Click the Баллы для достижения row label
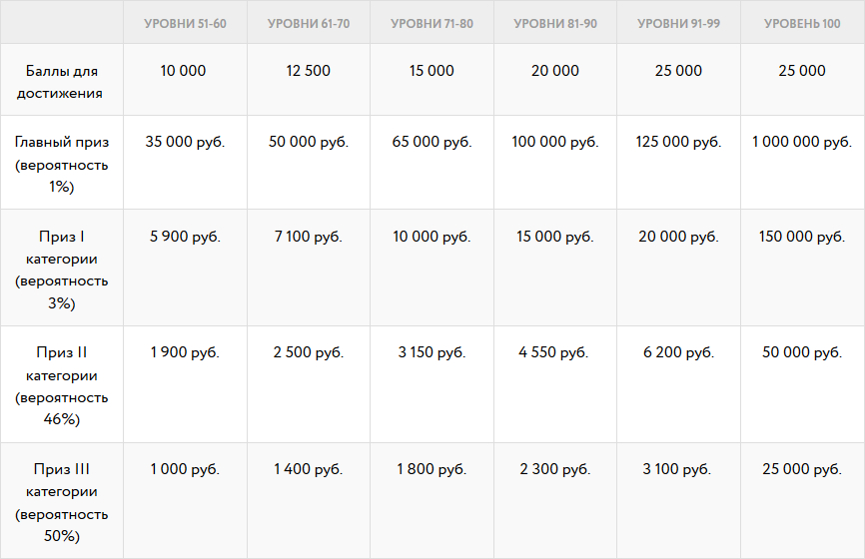The image size is (865, 559). point(61,82)
